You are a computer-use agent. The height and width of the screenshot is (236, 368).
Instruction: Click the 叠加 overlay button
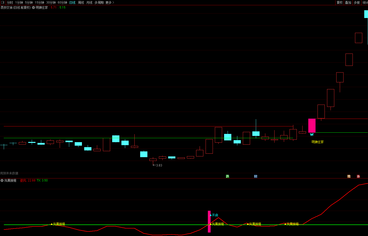[348, 3]
